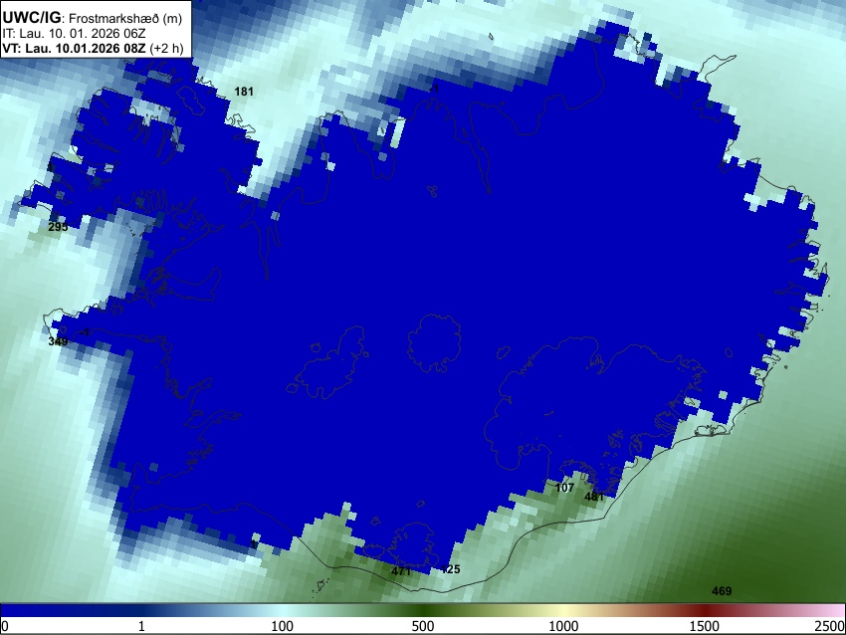The width and height of the screenshot is (846, 635).
Task: Click the IT: Lau. 10. 01. 2026 06Z line
Action: tap(74, 34)
